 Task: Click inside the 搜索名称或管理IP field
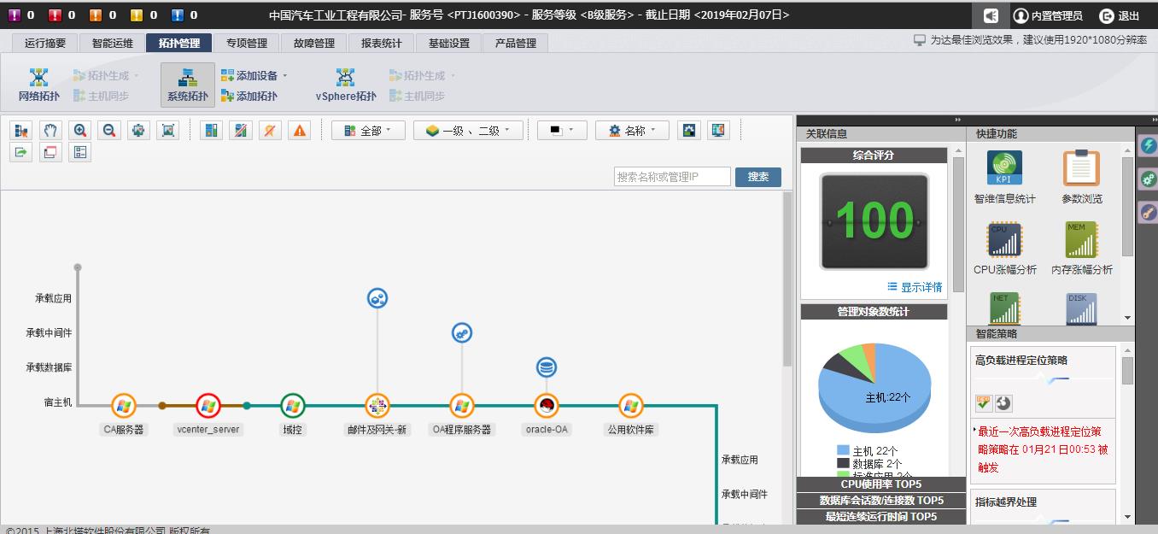671,176
